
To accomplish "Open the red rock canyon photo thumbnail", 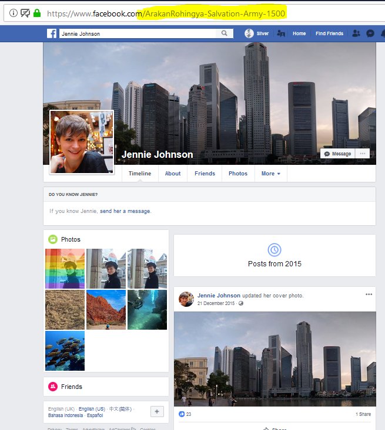I will (x=106, y=310).
